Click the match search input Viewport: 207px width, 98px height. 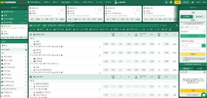point(167,25)
